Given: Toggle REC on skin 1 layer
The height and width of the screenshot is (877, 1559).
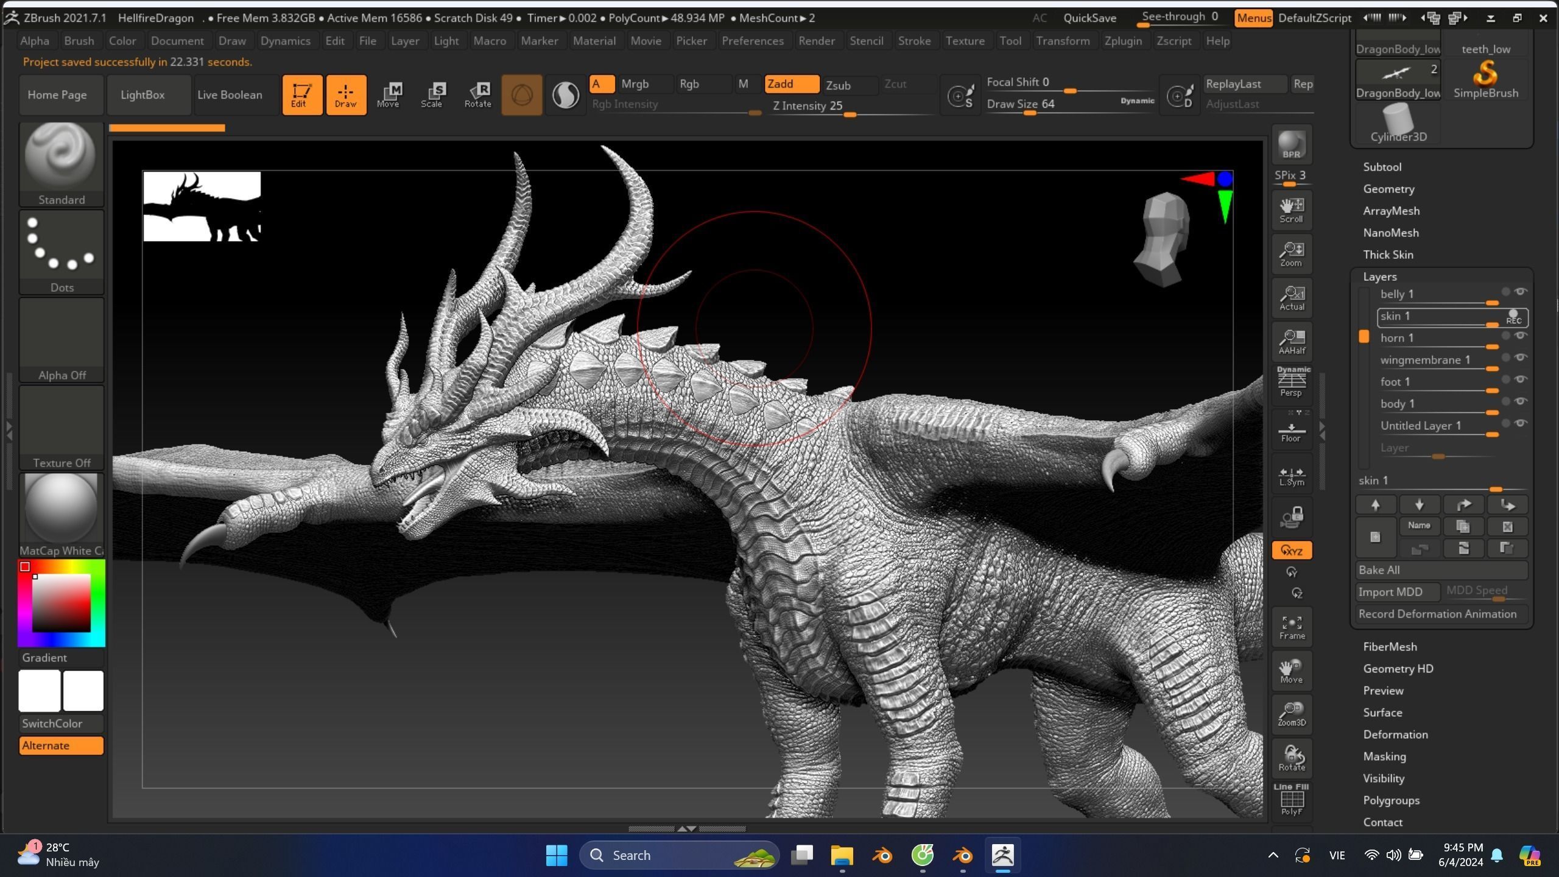Looking at the screenshot, I should point(1514,317).
